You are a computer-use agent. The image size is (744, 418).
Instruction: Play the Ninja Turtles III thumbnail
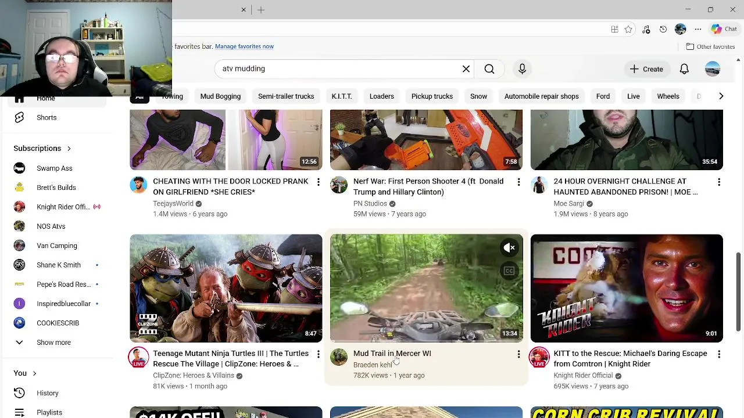click(x=226, y=288)
